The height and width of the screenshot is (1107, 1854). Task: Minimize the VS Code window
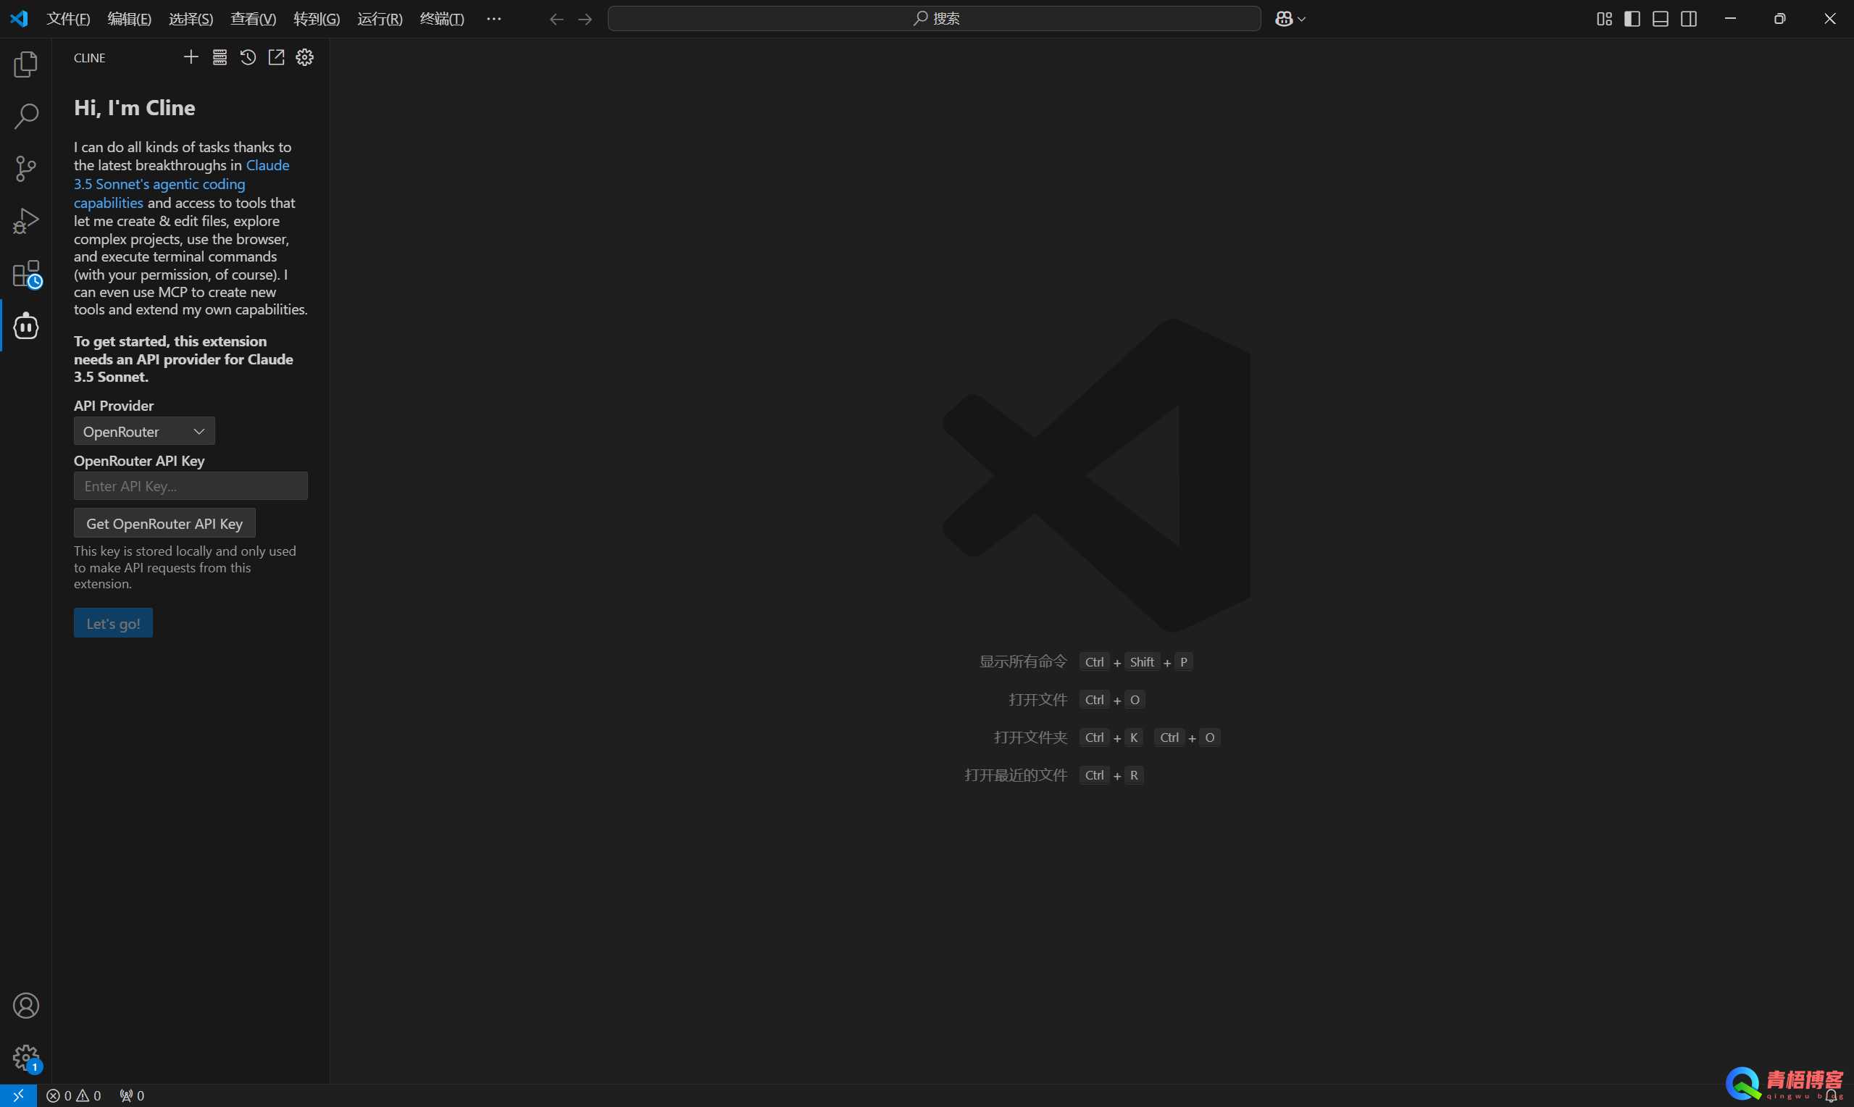coord(1730,20)
